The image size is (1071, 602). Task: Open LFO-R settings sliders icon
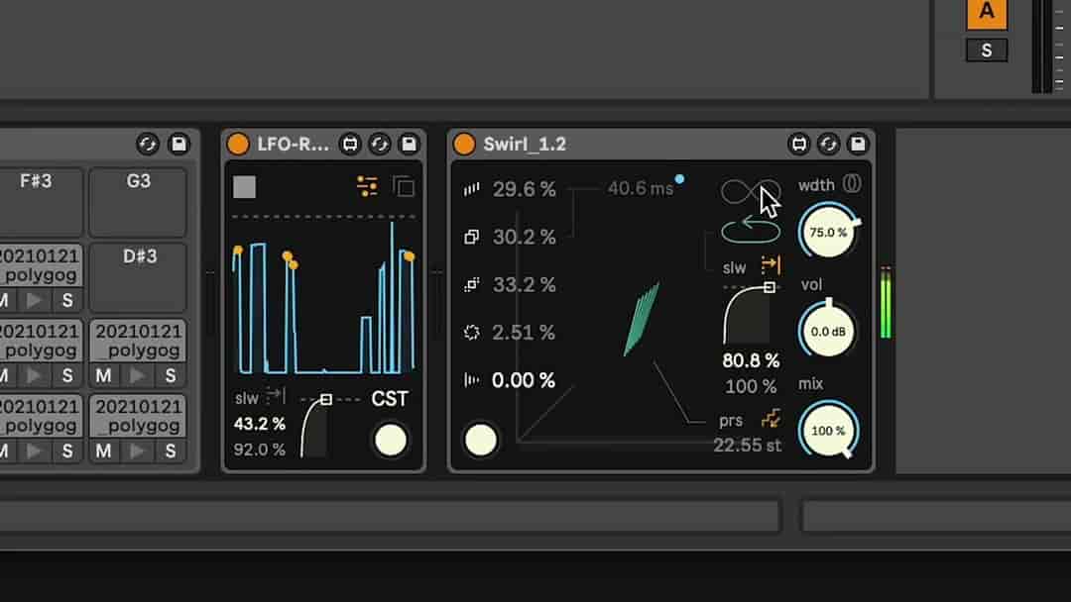367,185
